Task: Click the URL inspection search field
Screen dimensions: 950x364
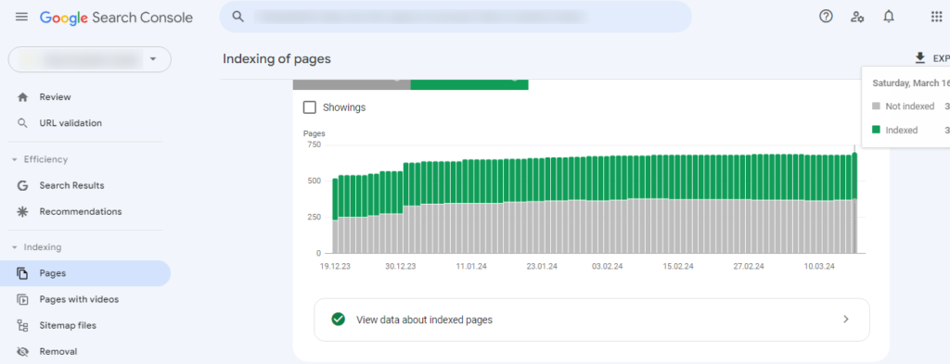Action: 456,17
